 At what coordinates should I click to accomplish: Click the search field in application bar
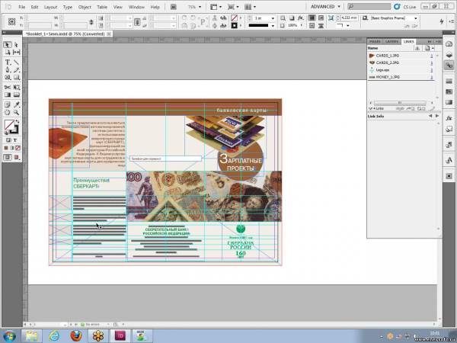tap(369, 6)
